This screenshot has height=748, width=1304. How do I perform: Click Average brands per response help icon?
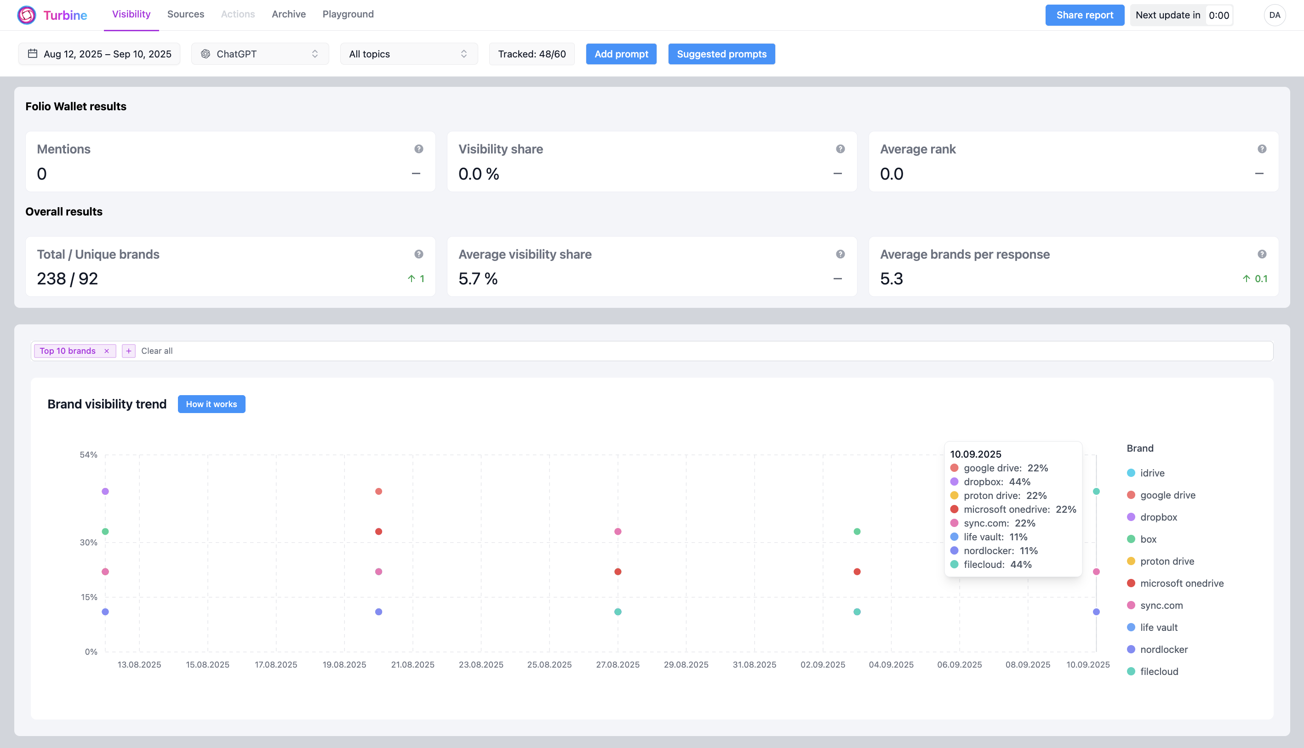[1261, 254]
